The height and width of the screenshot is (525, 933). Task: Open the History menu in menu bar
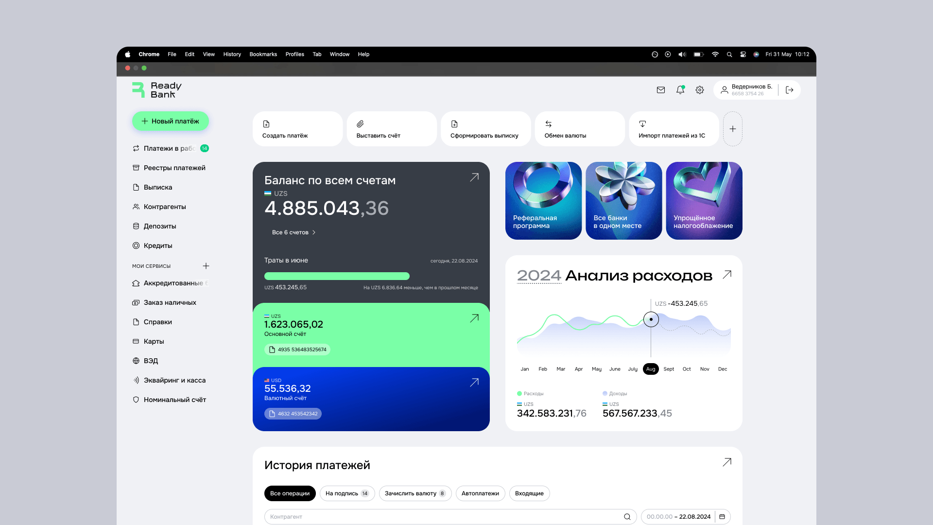(232, 54)
